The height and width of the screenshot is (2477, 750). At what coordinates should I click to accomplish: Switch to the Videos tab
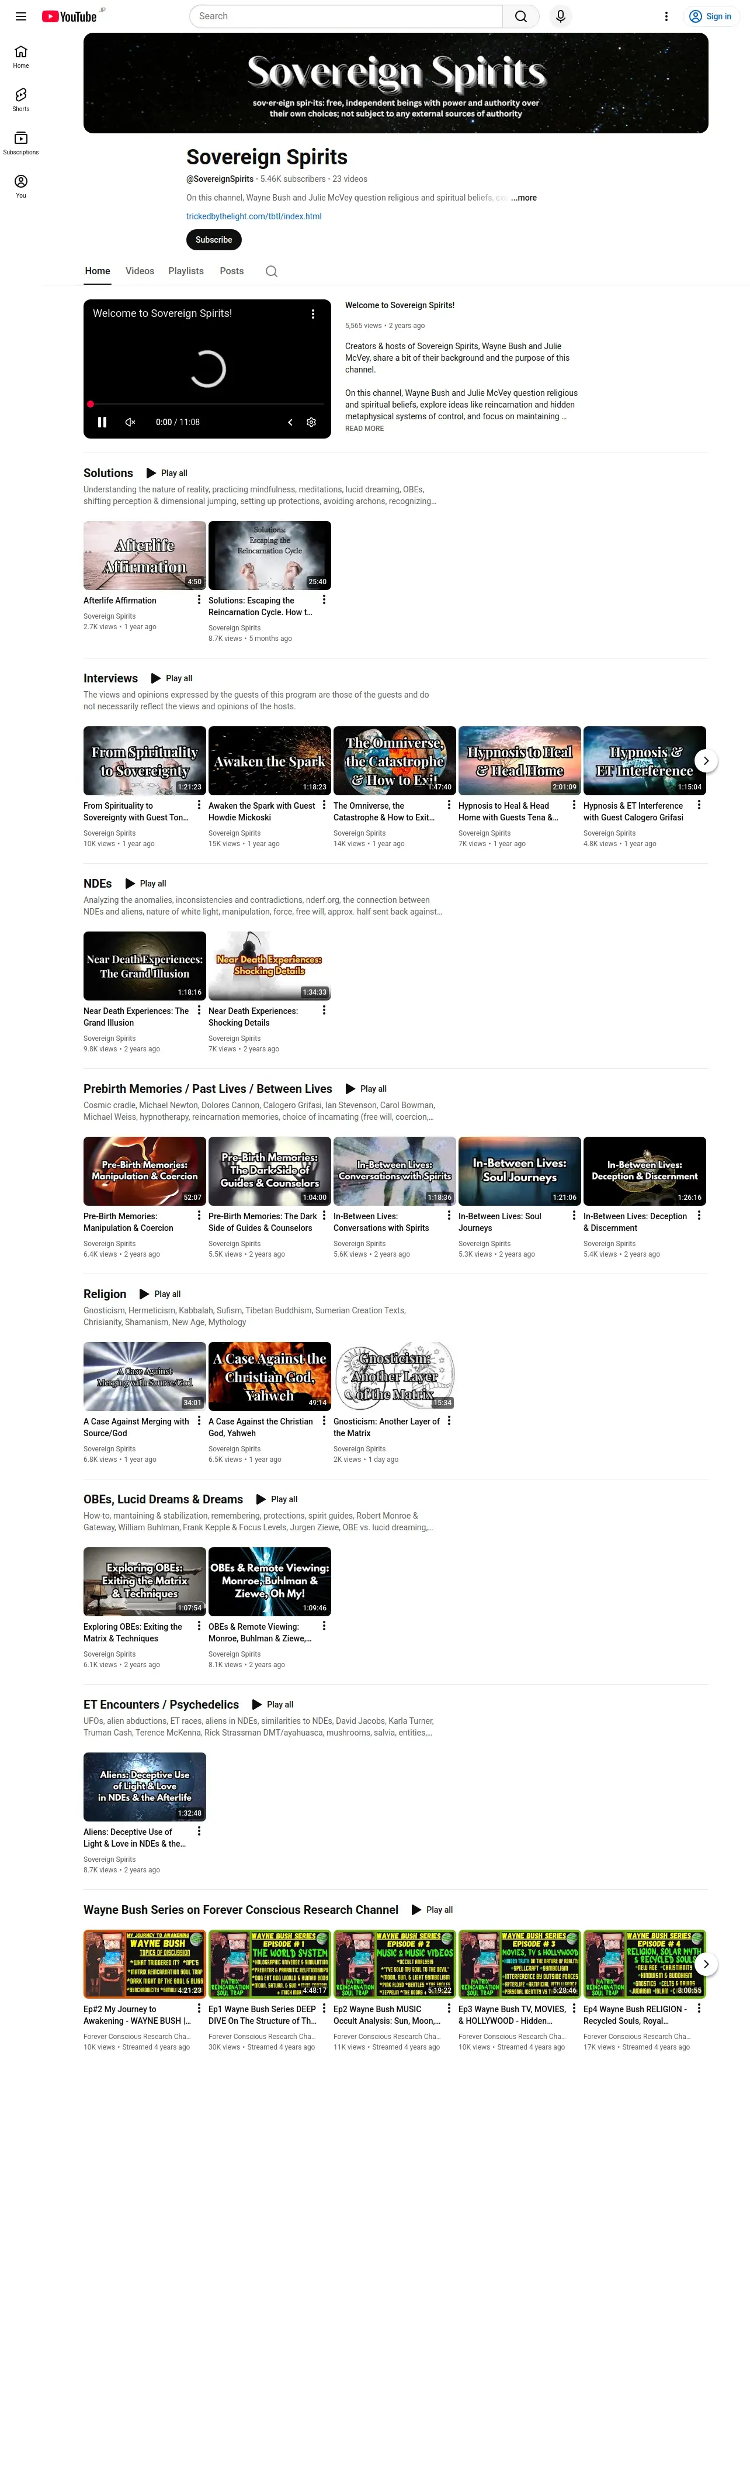(139, 271)
